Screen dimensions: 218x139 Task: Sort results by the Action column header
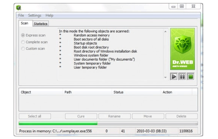176,92
